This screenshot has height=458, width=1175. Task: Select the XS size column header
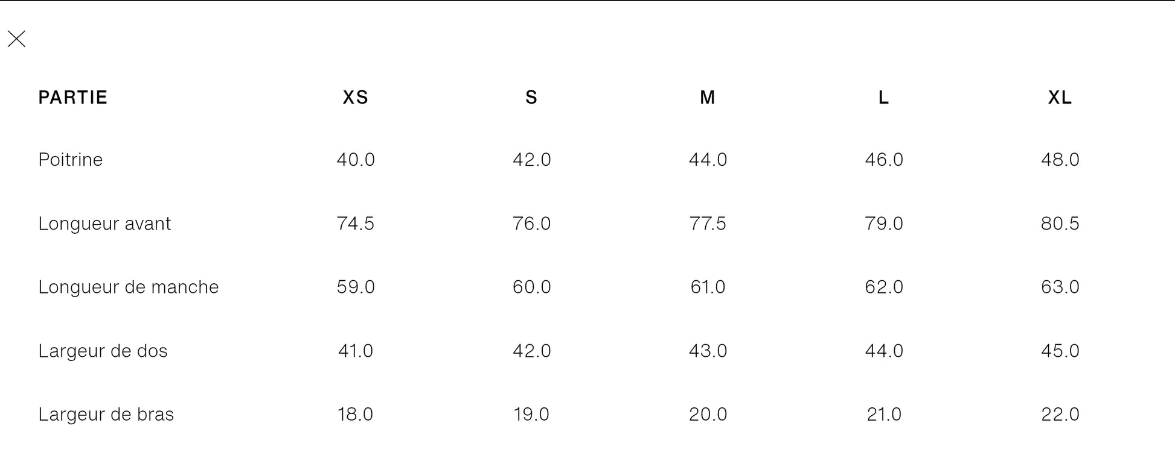click(356, 98)
